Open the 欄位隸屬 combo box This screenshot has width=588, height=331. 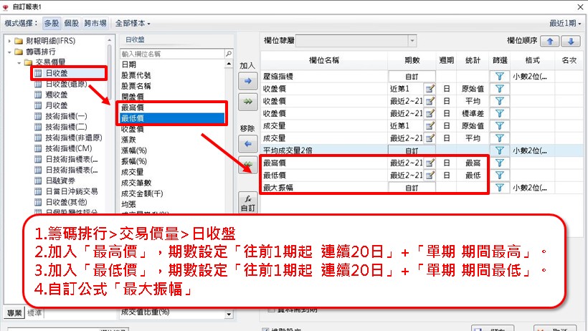click(356, 41)
